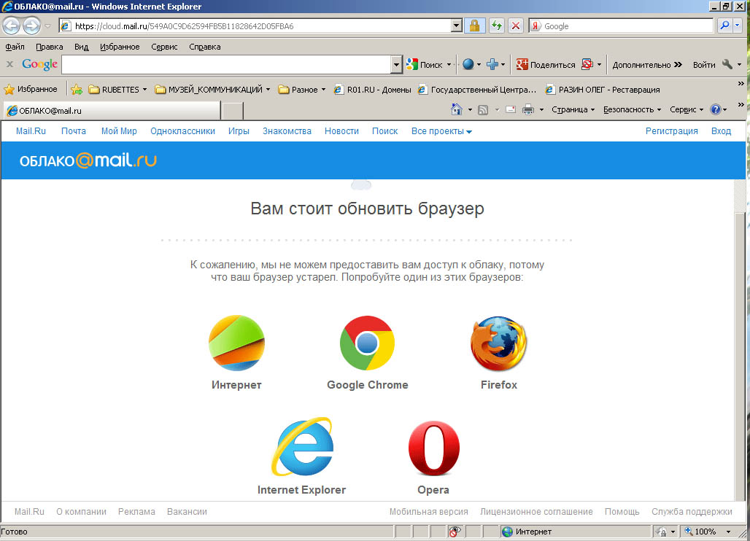Image resolution: width=750 pixels, height=541 pixels.
Task: Open the Файл menu
Action: 15,47
